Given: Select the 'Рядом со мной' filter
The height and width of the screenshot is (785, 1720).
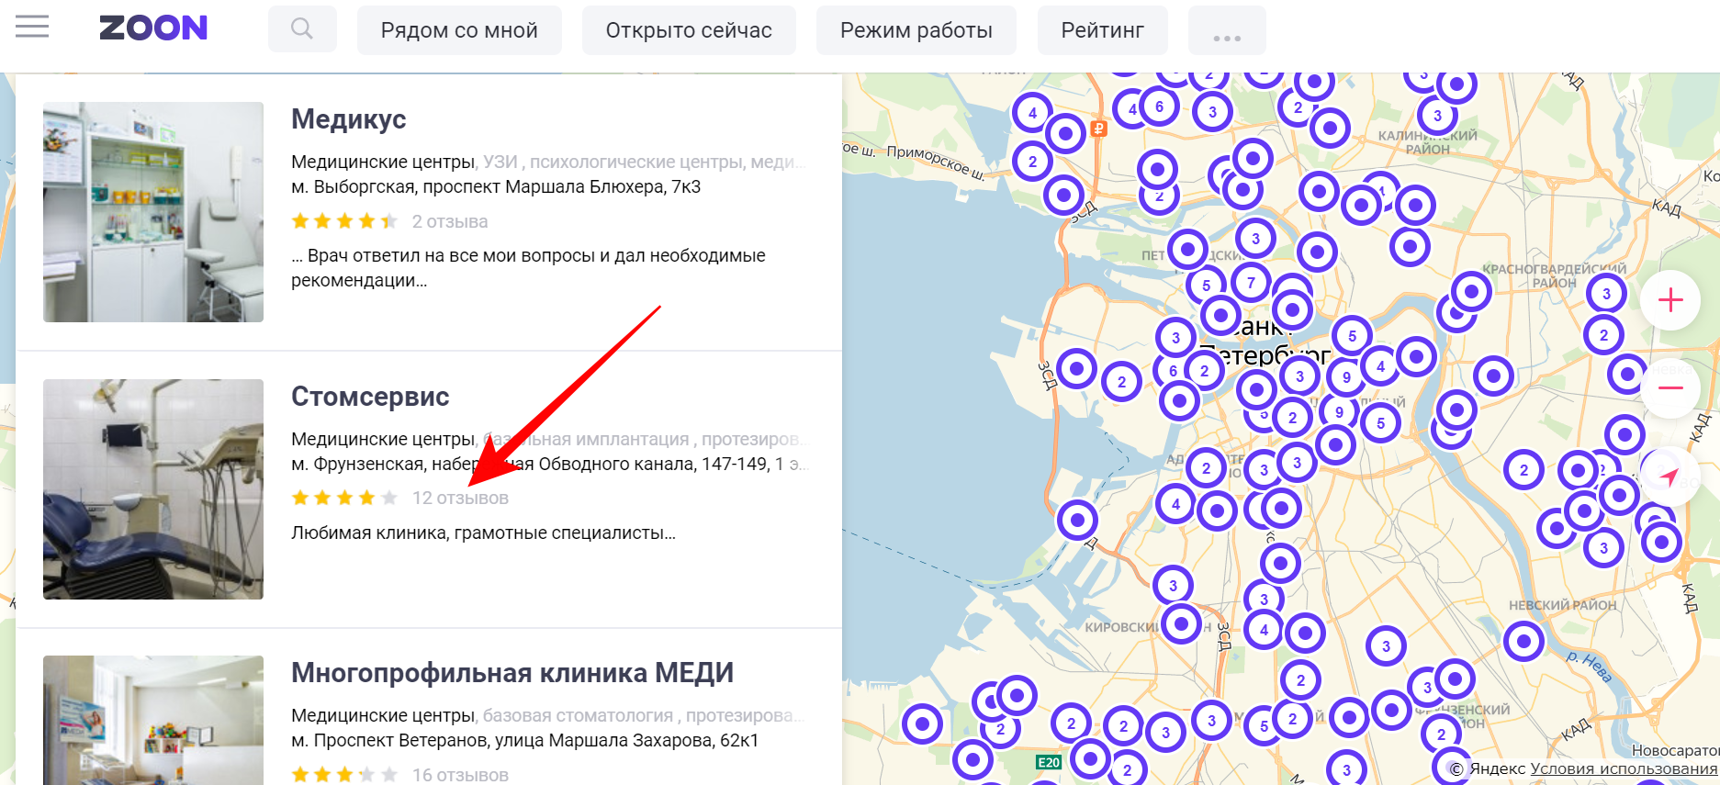Looking at the screenshot, I should (459, 30).
